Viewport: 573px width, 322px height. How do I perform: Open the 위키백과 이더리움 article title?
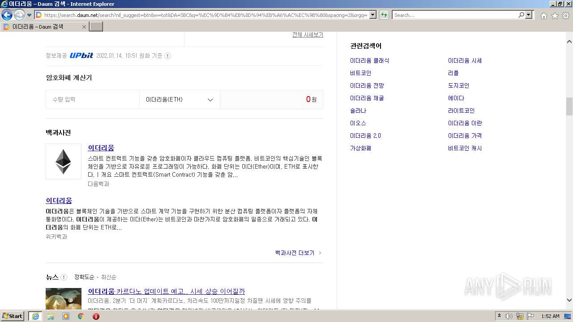[x=59, y=201]
